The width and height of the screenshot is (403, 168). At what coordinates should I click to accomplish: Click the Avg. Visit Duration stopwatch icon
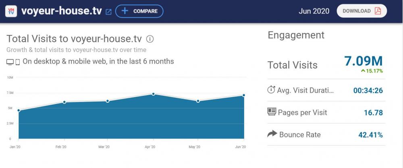point(272,90)
